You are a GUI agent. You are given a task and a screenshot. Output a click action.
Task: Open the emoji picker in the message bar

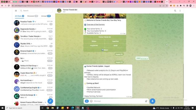coord(91,101)
